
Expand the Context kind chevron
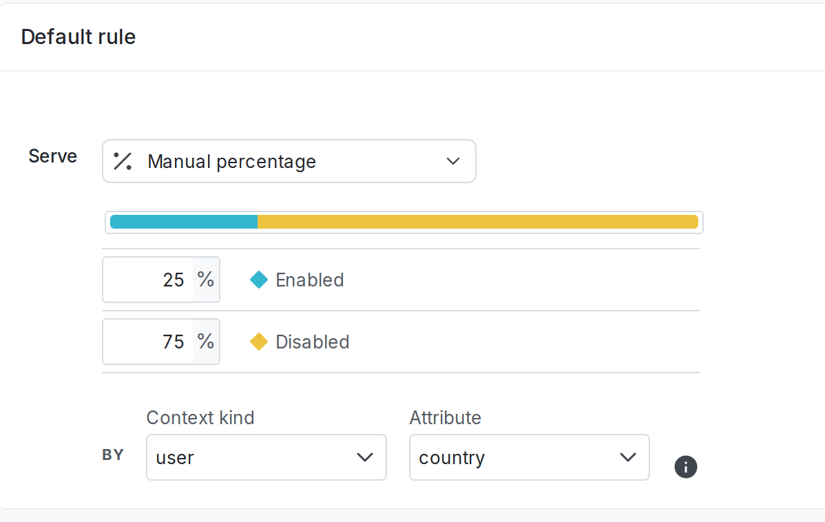pyautogui.click(x=365, y=457)
